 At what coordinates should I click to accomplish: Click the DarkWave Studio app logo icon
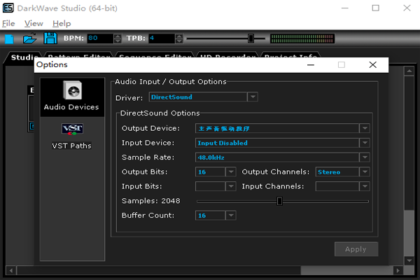click(8, 8)
